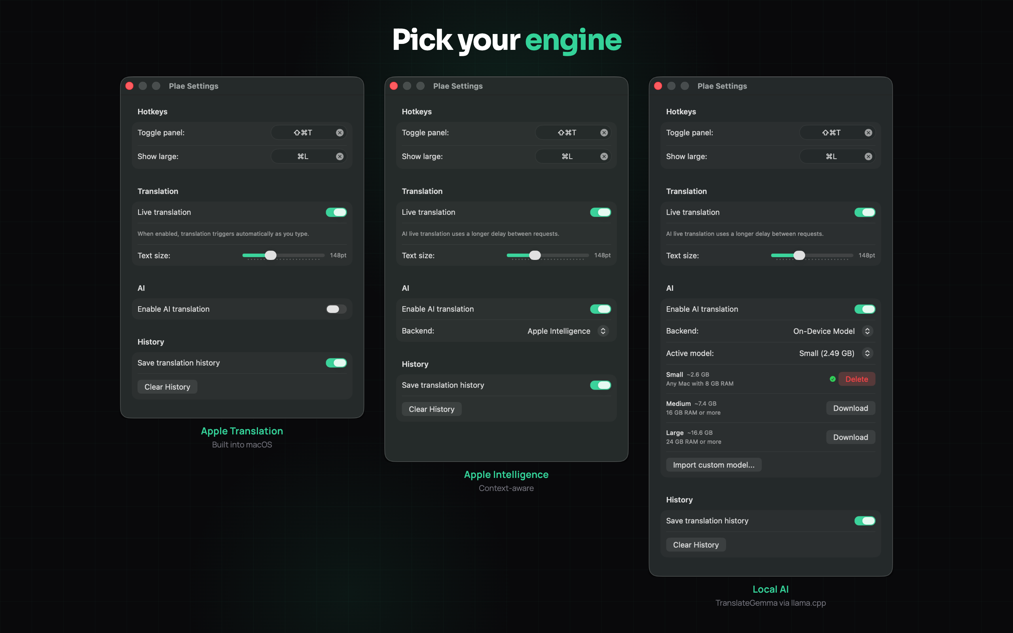Clear the Toggle panel hotkey in Apple Translation window

click(340, 132)
